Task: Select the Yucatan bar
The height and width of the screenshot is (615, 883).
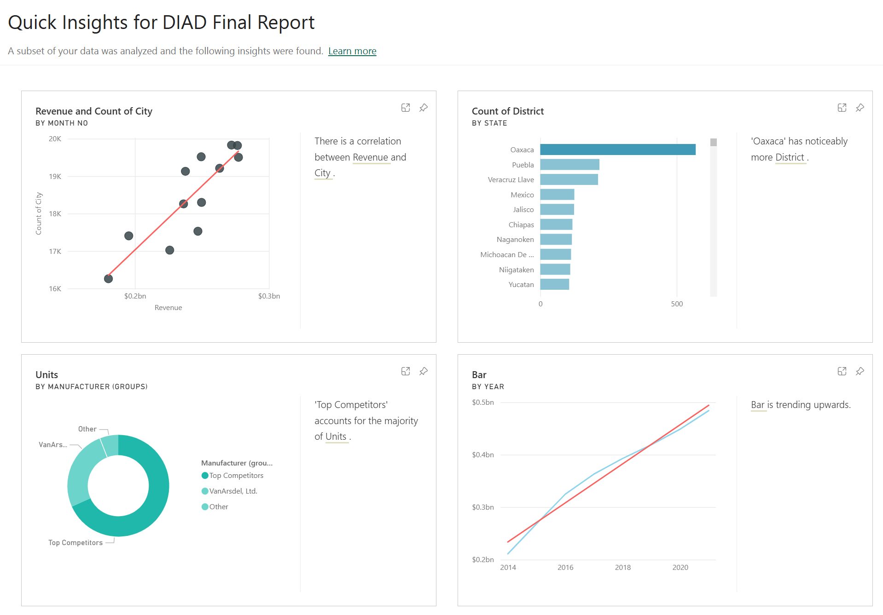Action: coord(555,284)
